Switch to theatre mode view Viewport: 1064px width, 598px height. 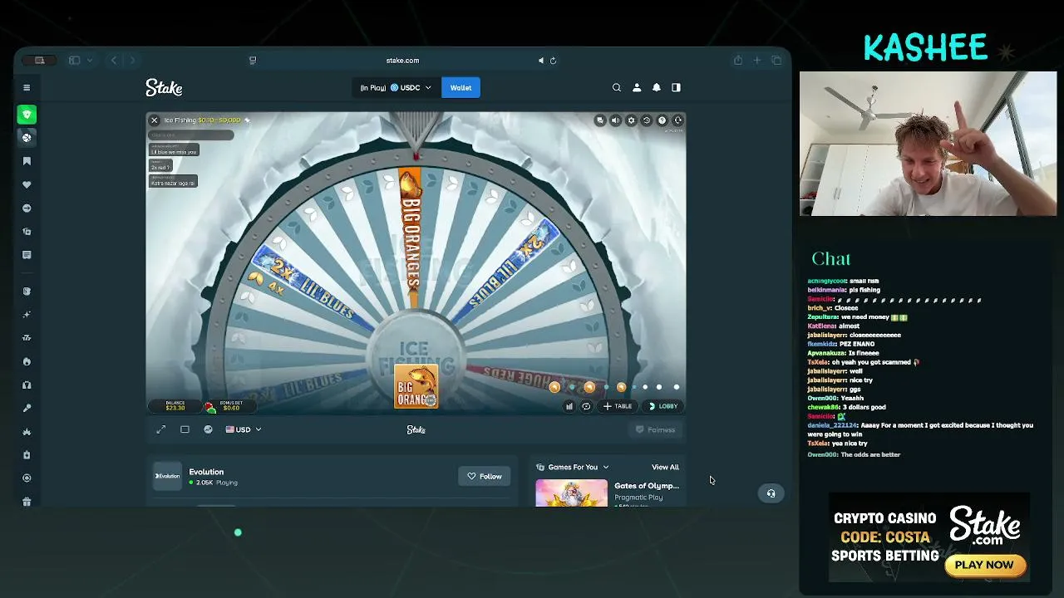tap(185, 429)
